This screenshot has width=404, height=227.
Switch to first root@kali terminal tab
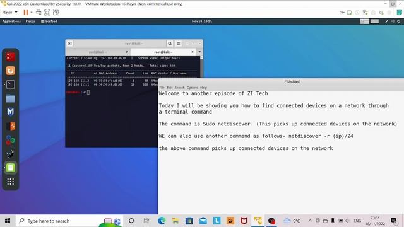[97, 52]
